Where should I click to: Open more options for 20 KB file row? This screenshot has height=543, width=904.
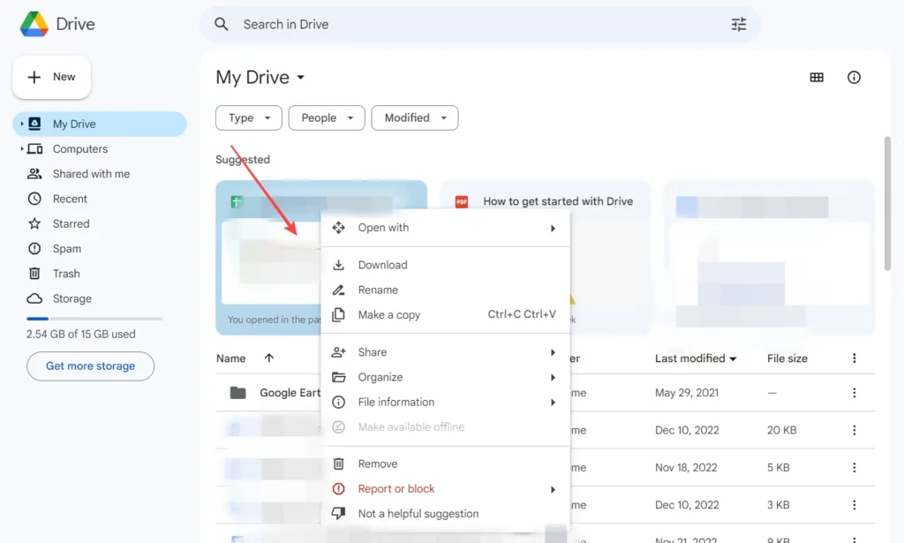pyautogui.click(x=854, y=430)
